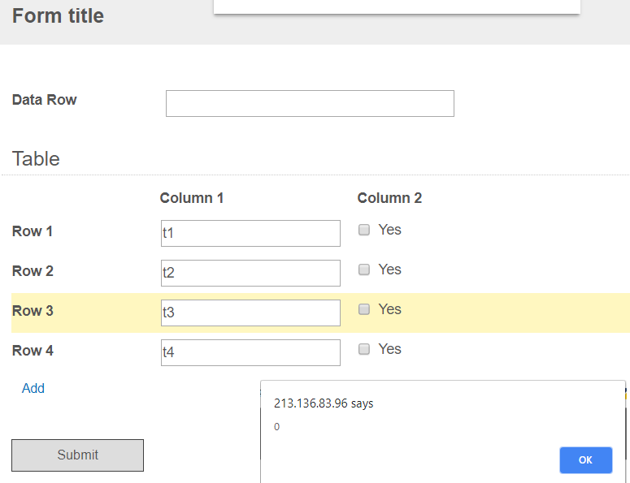Dismiss the alert with the OK button
The width and height of the screenshot is (630, 483).
pos(585,460)
